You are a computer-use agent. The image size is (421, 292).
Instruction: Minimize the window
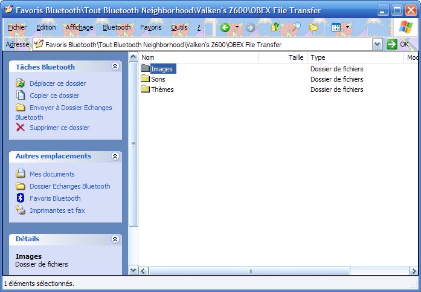point(383,10)
